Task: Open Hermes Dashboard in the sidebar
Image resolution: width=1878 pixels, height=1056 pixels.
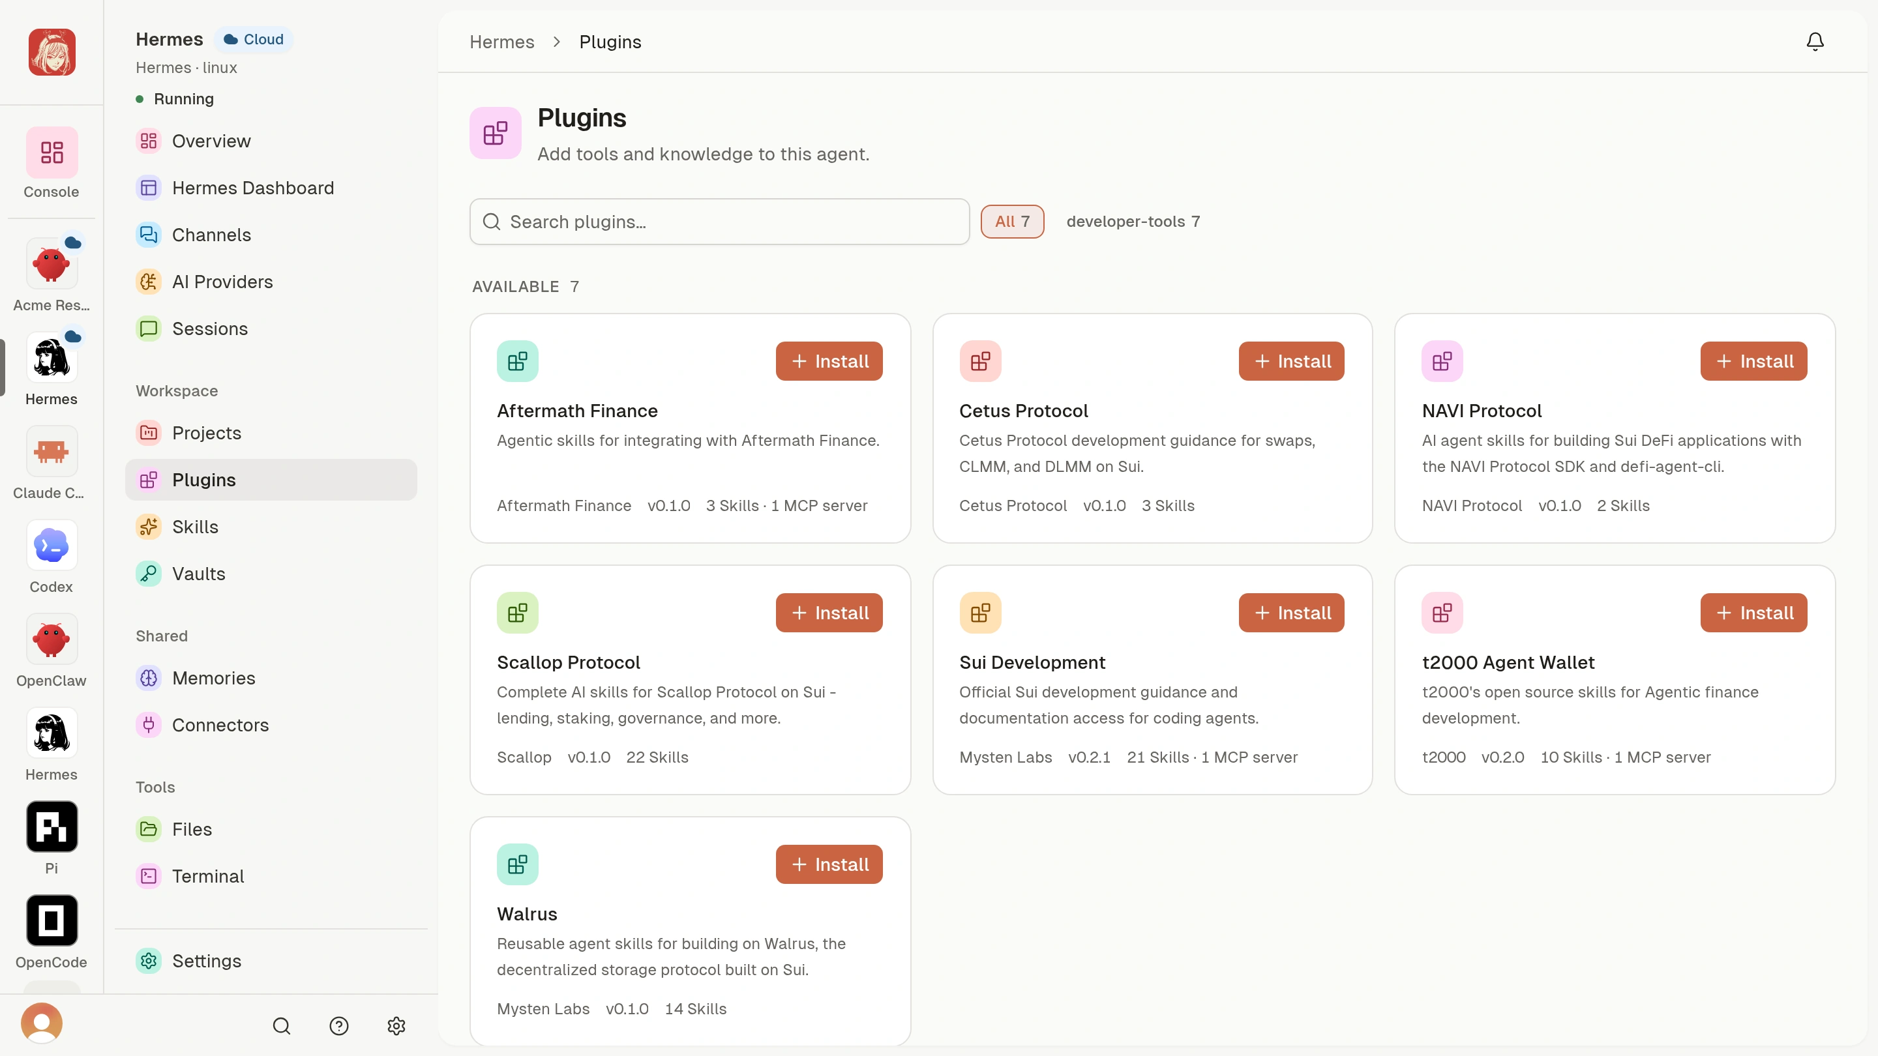Action: click(271, 188)
